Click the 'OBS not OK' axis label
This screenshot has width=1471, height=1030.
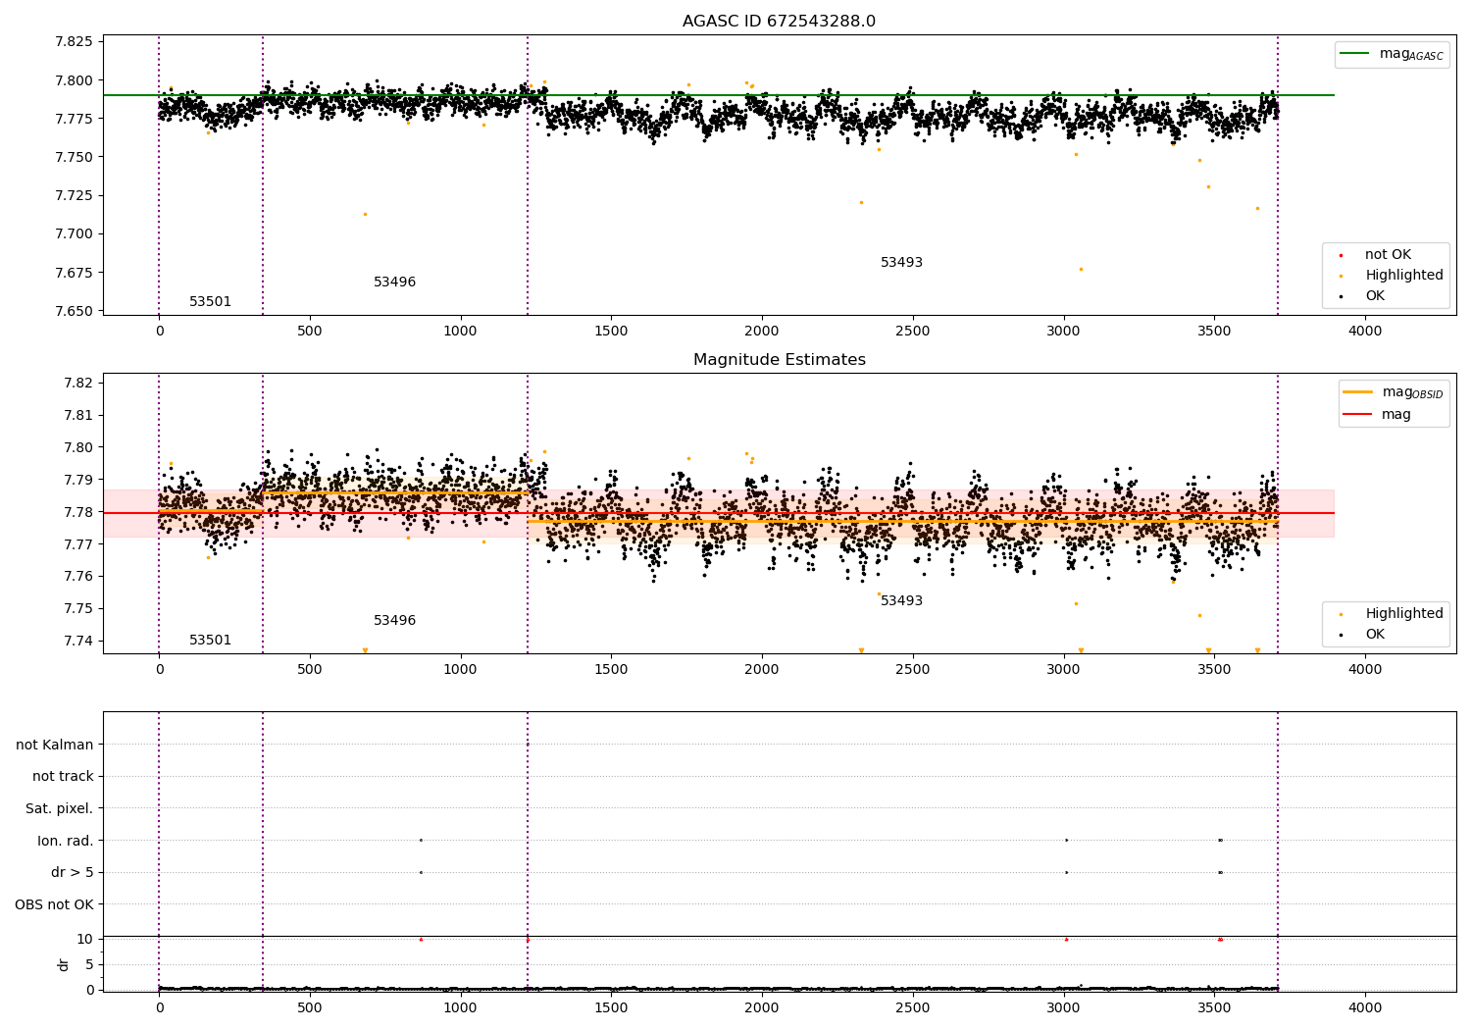coord(54,904)
